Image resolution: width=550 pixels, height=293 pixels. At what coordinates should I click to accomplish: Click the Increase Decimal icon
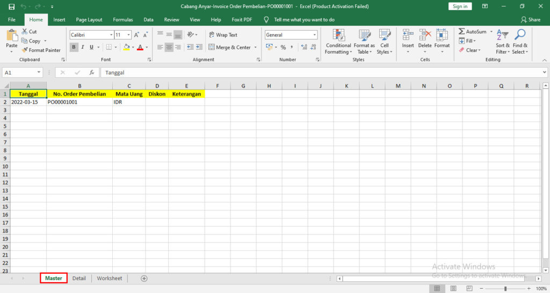304,47
